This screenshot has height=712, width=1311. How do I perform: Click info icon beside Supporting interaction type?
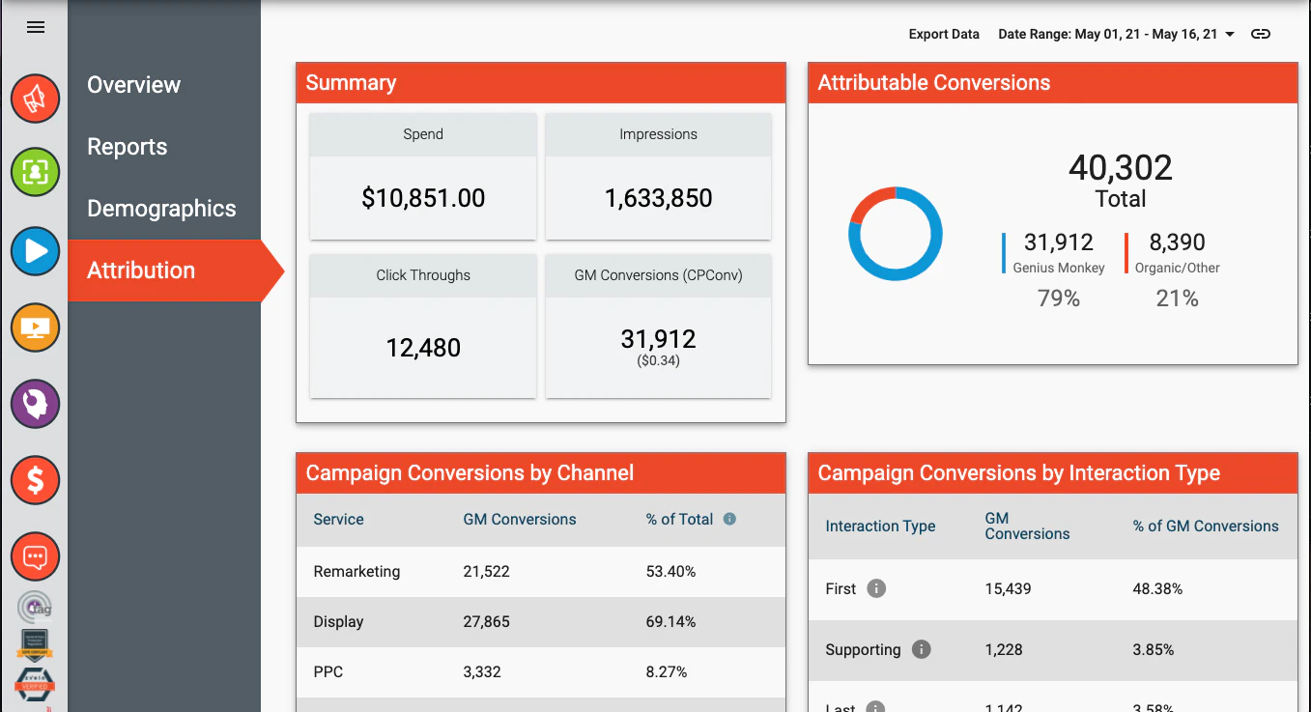922,649
